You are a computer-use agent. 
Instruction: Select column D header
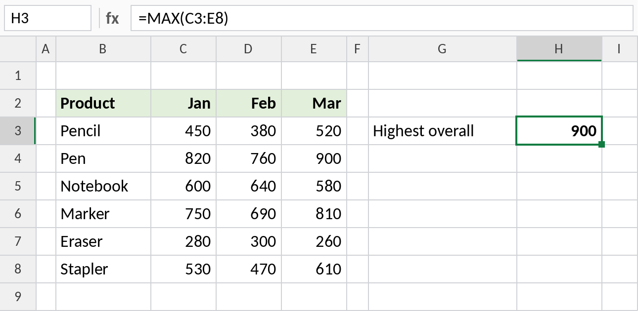[x=249, y=49]
